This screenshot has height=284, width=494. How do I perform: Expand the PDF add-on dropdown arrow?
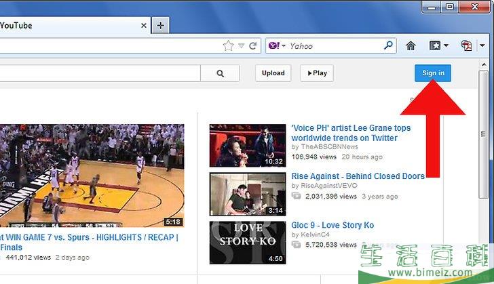482,46
